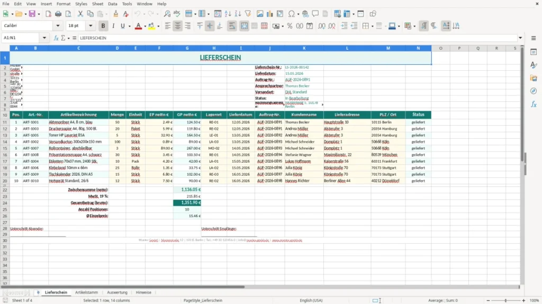The width and height of the screenshot is (542, 304).
Task: Switch to Artikelstamm sheet tab
Action: (x=86, y=292)
